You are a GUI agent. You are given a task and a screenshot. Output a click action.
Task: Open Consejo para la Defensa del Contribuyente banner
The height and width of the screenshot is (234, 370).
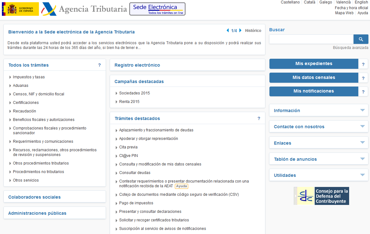(321, 196)
